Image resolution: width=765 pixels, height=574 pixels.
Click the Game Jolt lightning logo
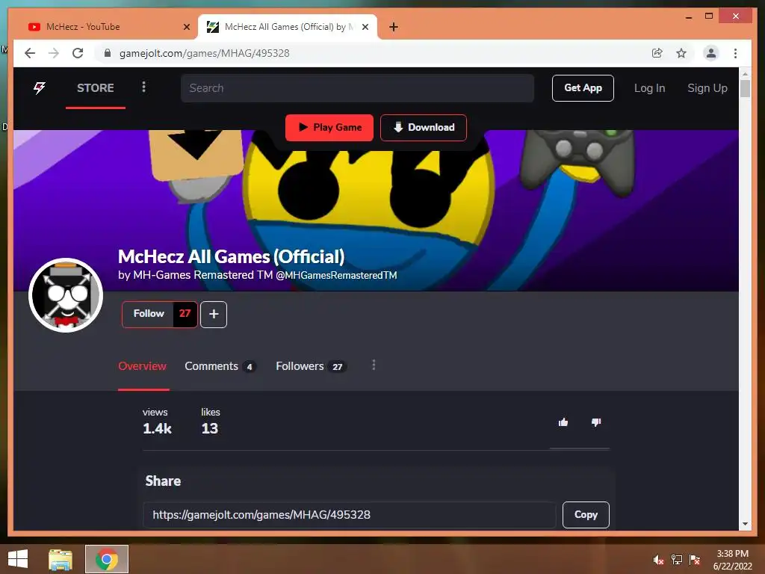40,88
